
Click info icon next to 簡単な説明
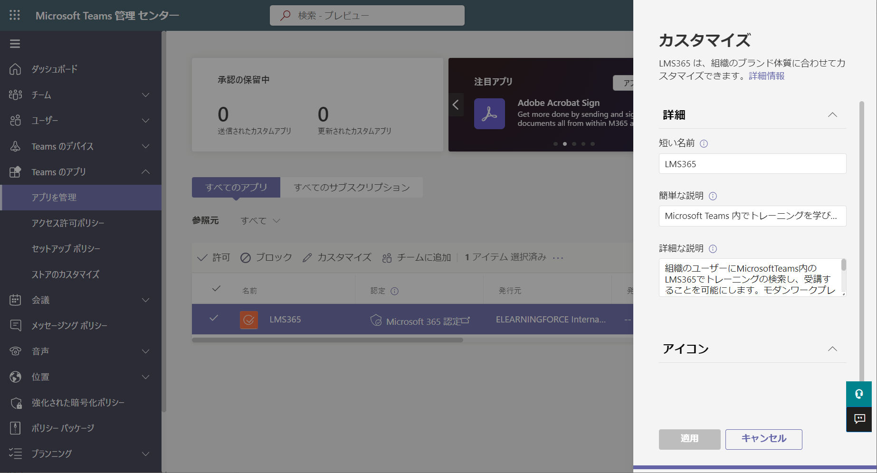[713, 196]
